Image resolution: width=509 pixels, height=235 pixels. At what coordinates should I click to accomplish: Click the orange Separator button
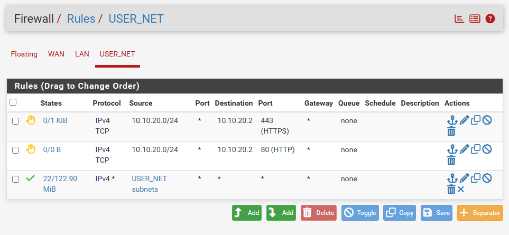480,213
